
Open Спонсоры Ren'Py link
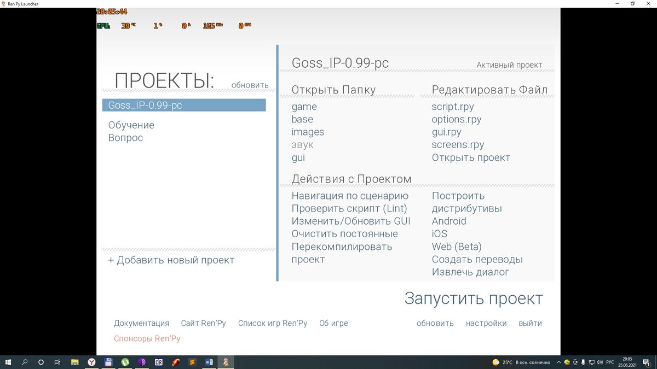(147, 338)
